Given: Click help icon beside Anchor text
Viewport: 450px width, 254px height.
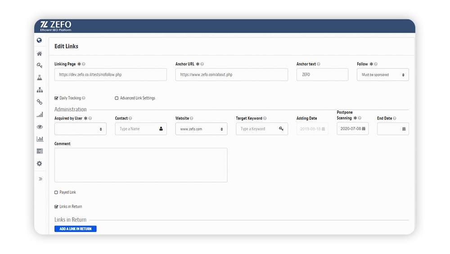Looking at the screenshot, I should 318,64.
